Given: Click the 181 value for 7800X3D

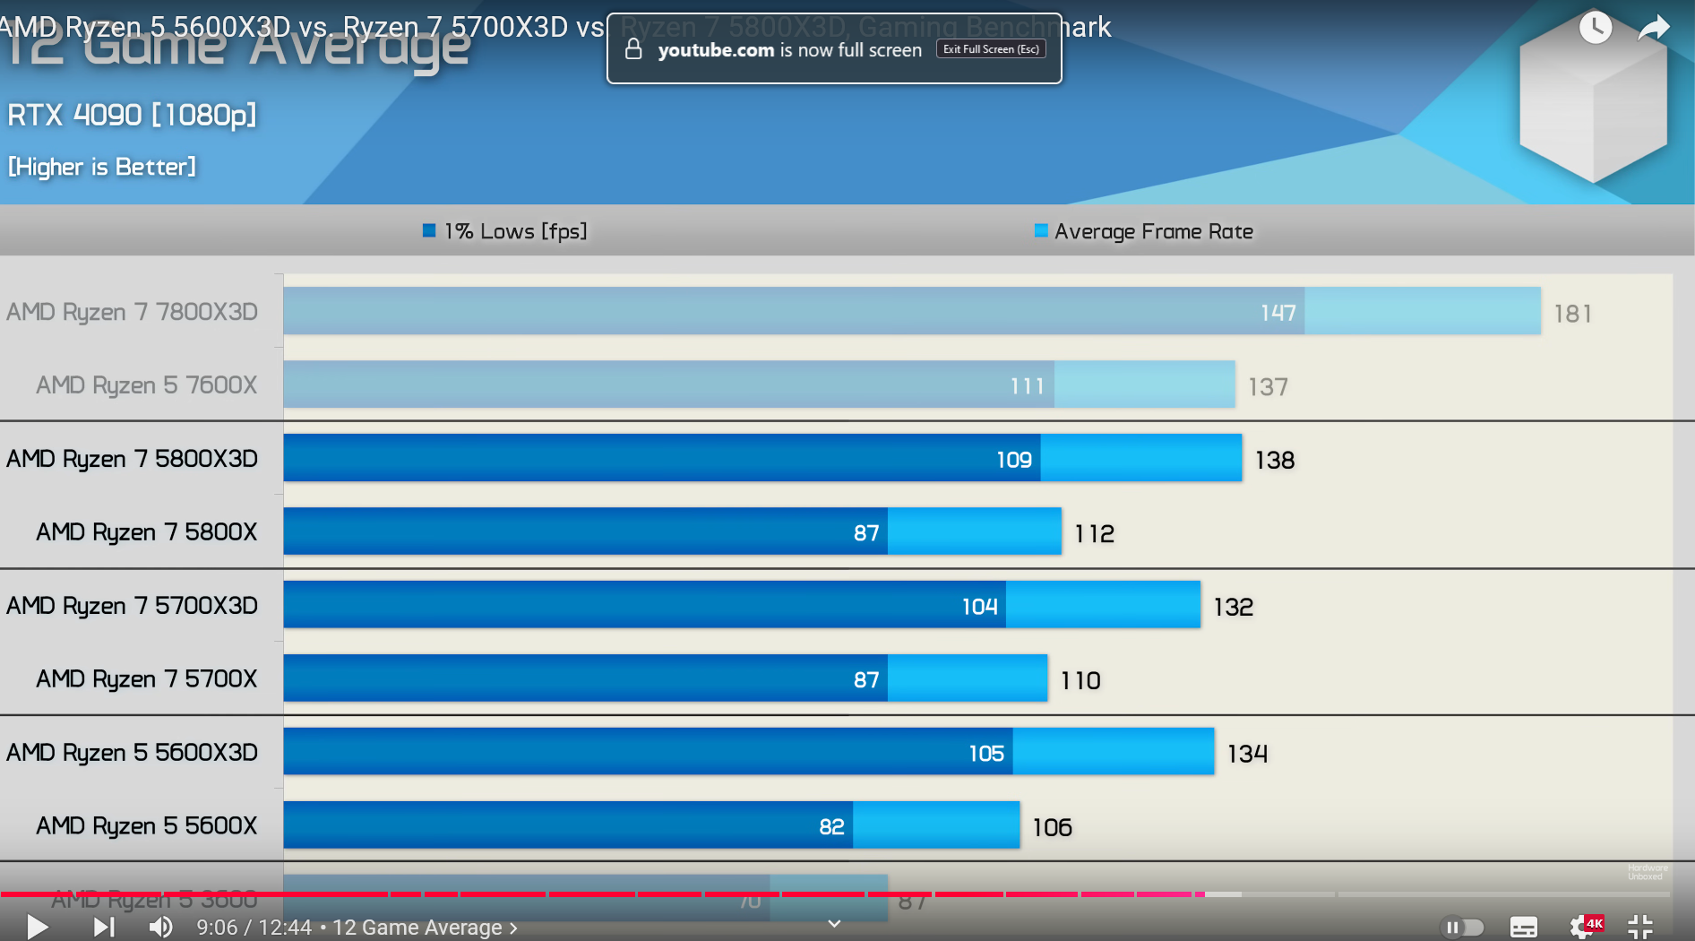Looking at the screenshot, I should (1573, 314).
